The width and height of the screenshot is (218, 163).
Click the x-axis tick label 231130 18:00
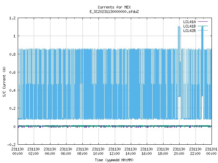[x=163, y=151]
